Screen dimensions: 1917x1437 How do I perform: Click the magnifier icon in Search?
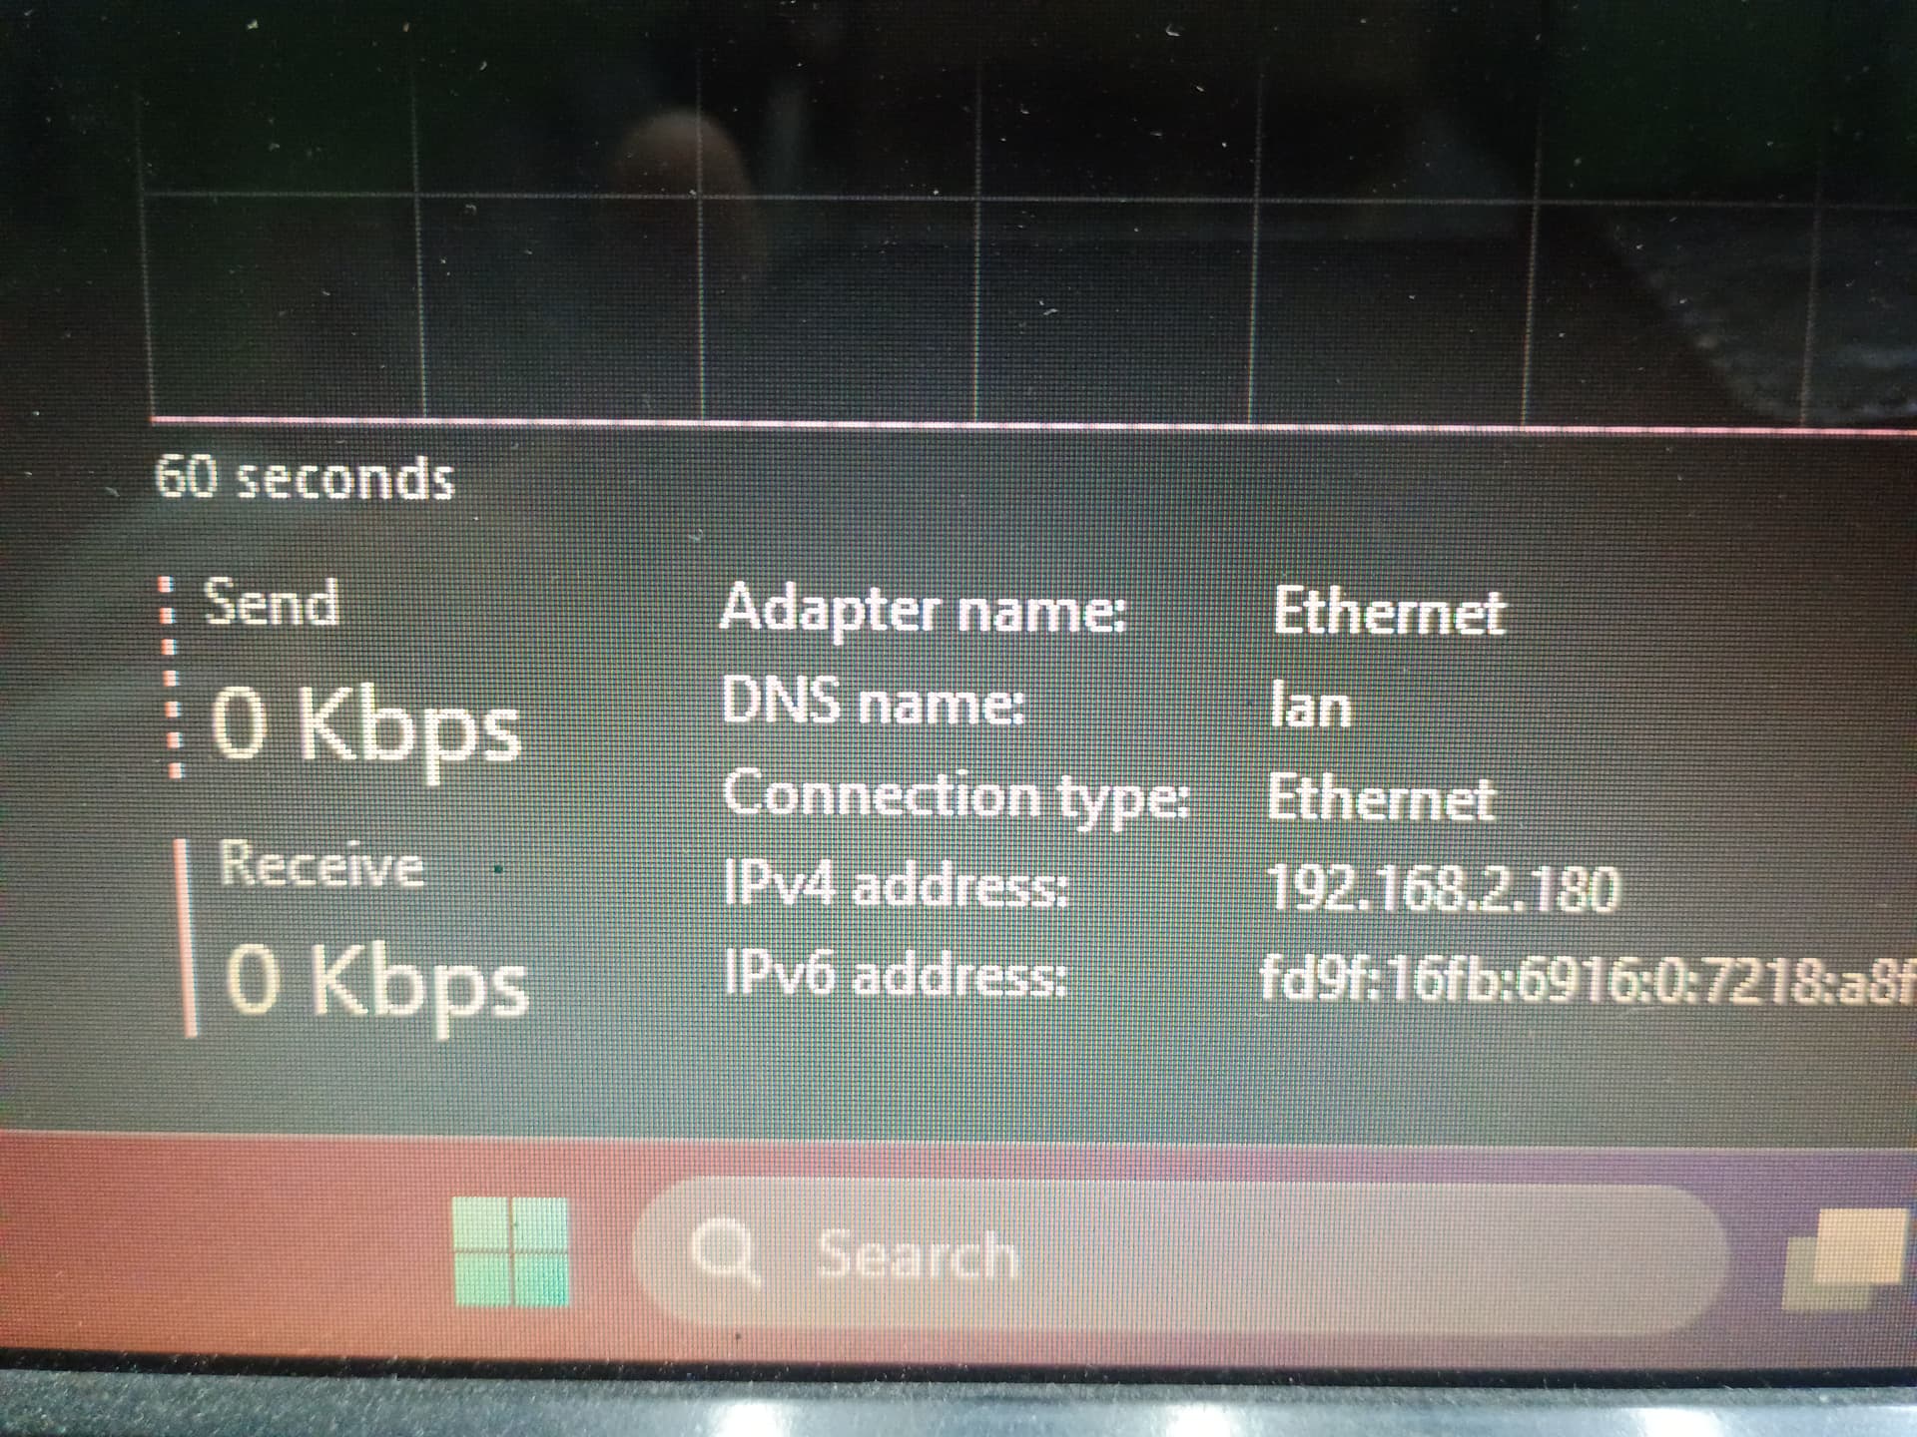click(x=727, y=1254)
